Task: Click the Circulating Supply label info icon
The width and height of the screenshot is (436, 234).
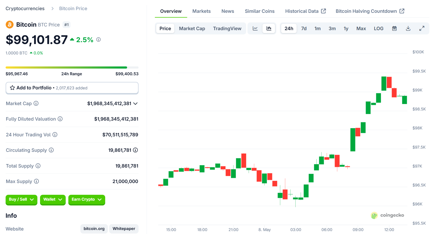Action: tap(51, 150)
